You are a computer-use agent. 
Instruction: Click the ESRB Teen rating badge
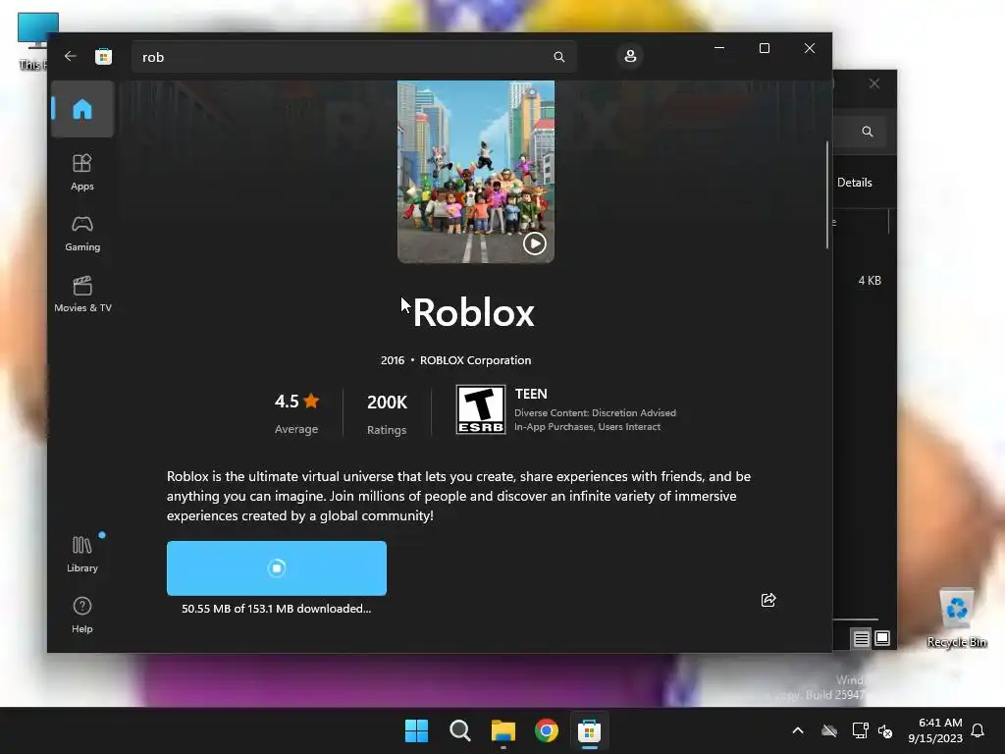481,409
